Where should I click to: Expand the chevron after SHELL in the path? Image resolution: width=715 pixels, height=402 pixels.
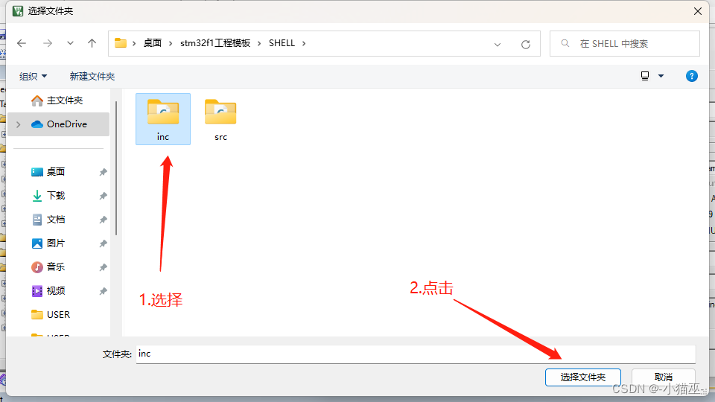(304, 43)
